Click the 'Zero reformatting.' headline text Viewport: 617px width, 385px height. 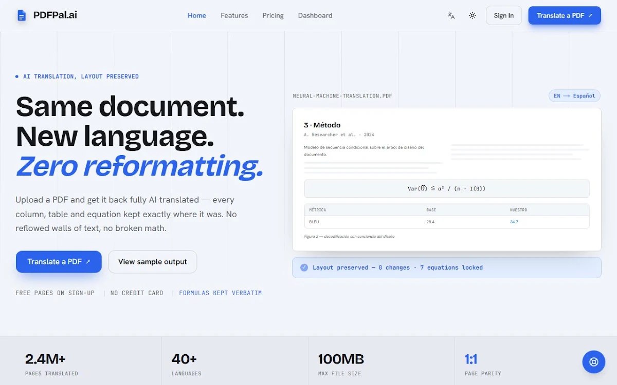click(139, 166)
